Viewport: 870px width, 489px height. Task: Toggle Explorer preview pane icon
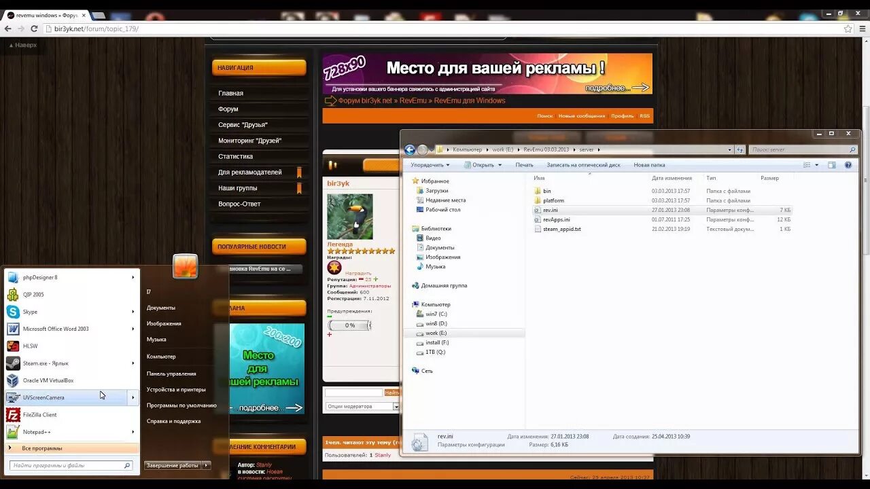(831, 165)
